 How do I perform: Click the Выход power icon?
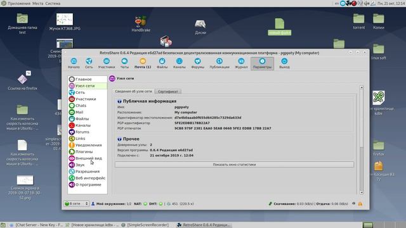284,61
